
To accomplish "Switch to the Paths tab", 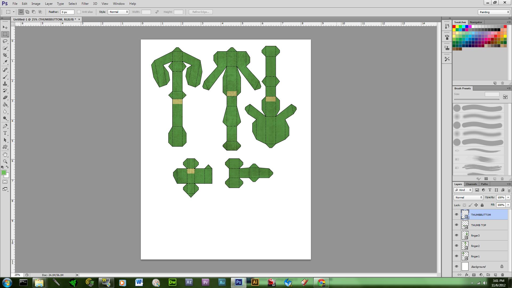I will click(x=484, y=184).
